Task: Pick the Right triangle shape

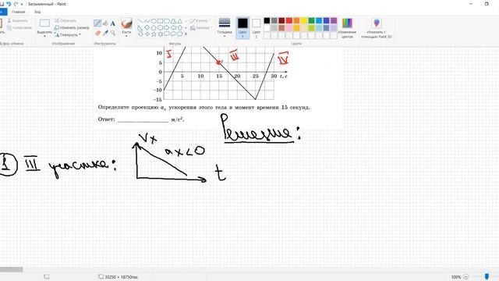Action: [140, 28]
